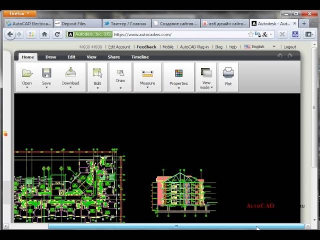
Task: Click the small orange icon on left sidebar edge
Action: click(x=5, y=134)
